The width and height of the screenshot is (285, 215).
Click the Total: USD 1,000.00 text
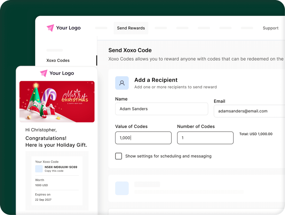coord(256,134)
